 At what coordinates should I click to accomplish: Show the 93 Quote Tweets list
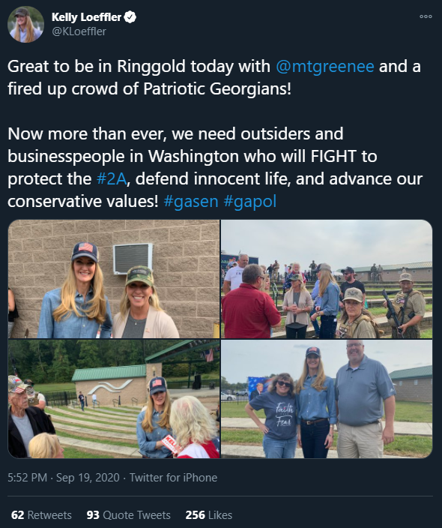coord(129,514)
